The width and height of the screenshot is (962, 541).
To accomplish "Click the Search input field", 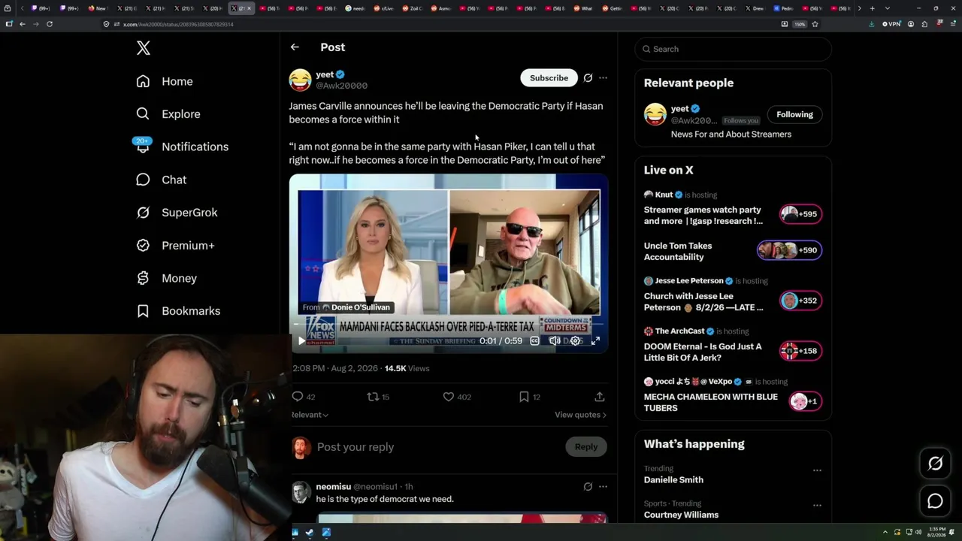I will pos(734,49).
